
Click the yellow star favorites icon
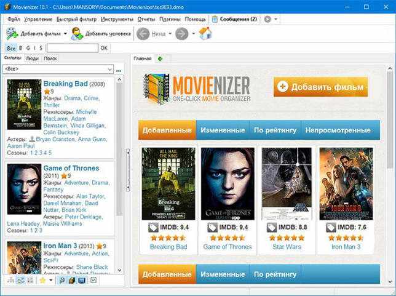(42, 280)
